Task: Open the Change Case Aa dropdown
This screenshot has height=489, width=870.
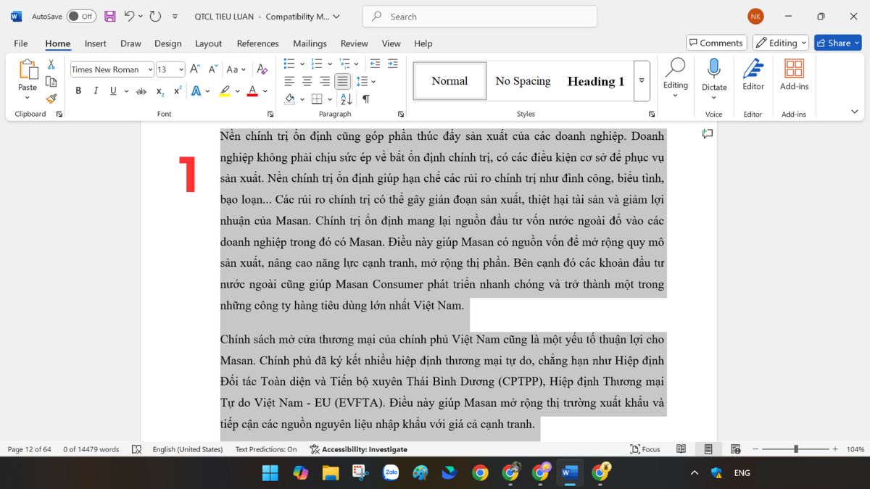Action: 236,70
